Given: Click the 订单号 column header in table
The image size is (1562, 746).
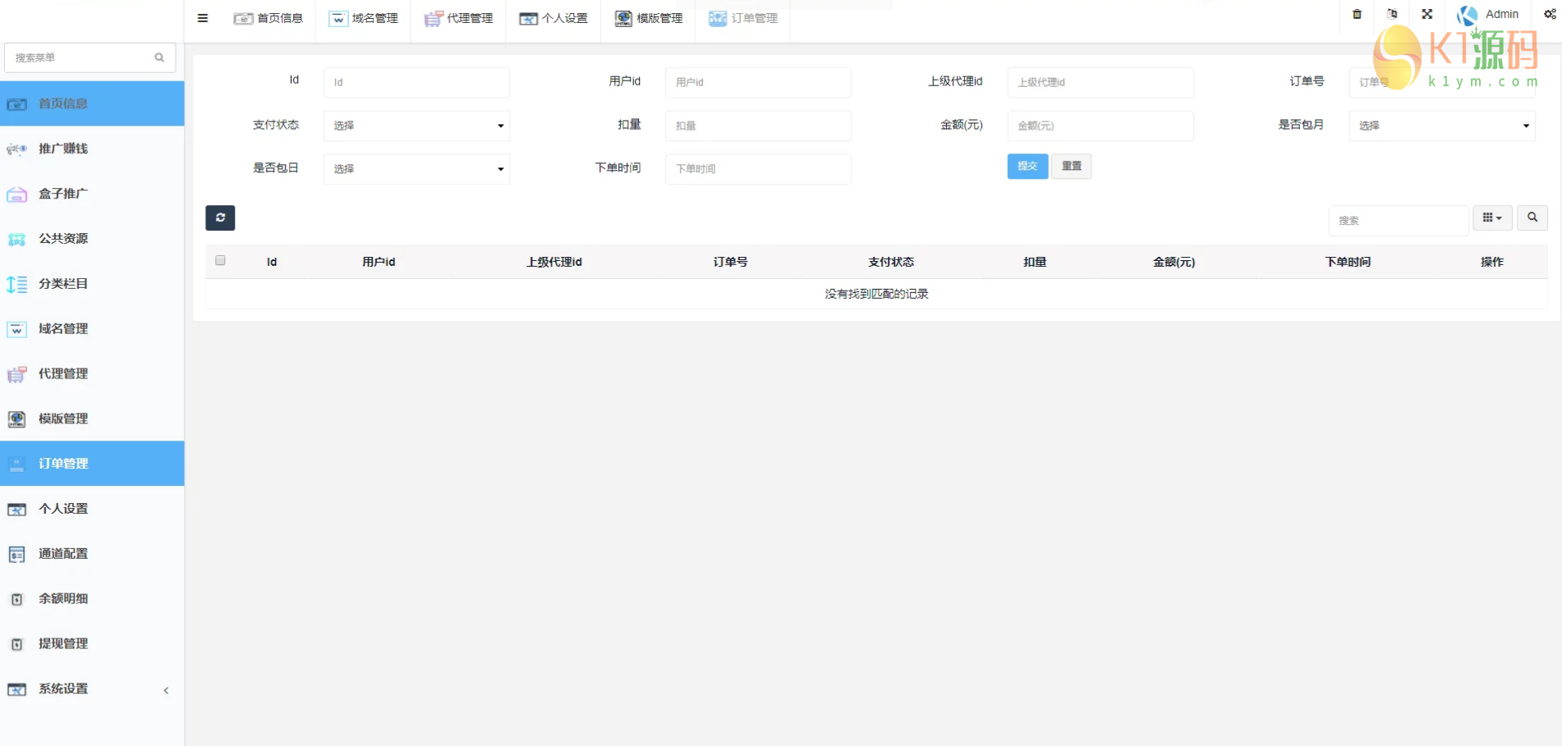Looking at the screenshot, I should pos(730,262).
